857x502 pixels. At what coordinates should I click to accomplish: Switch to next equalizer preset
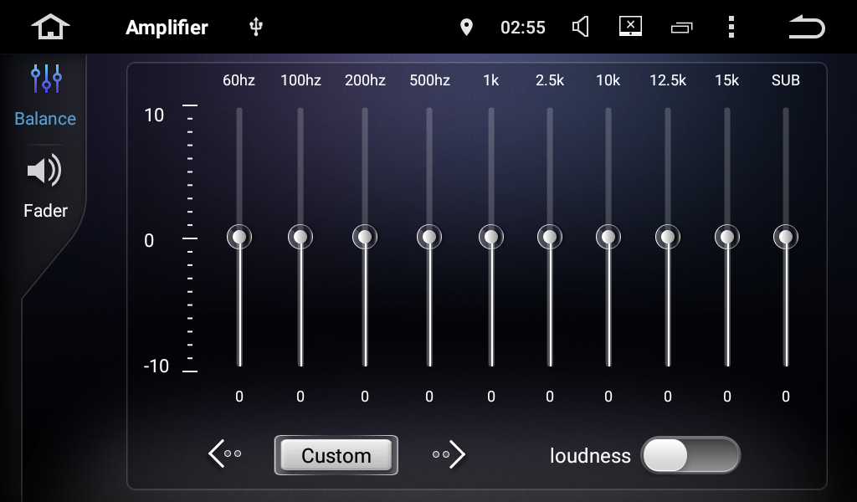(449, 454)
